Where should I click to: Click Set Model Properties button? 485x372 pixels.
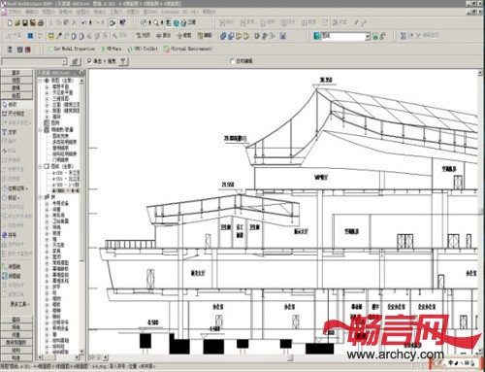[71, 49]
